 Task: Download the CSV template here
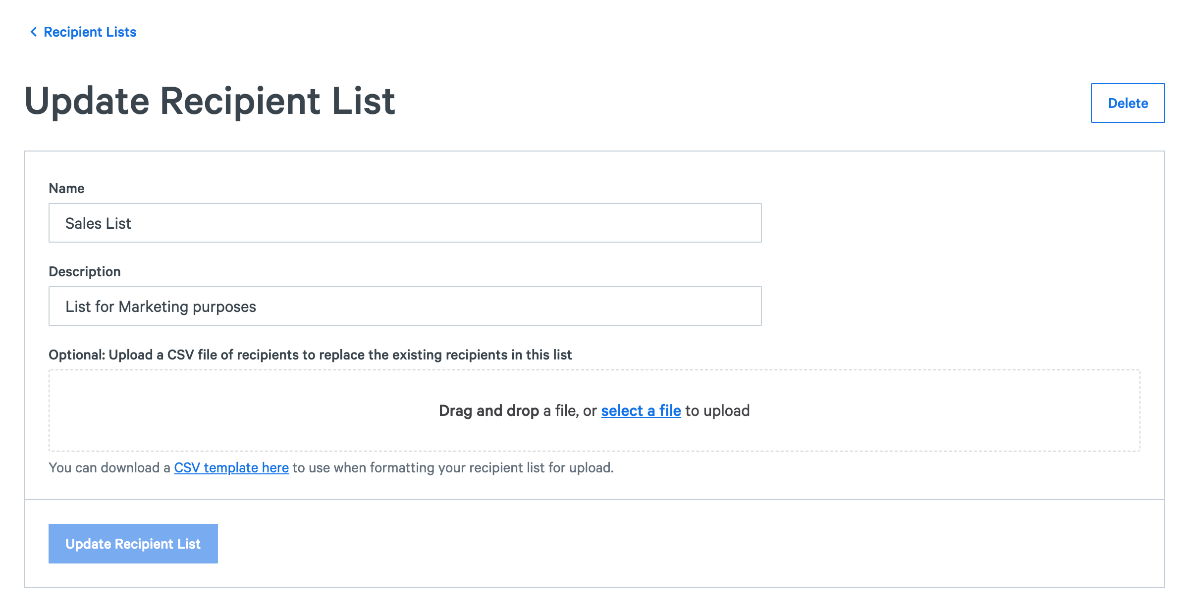click(x=231, y=468)
